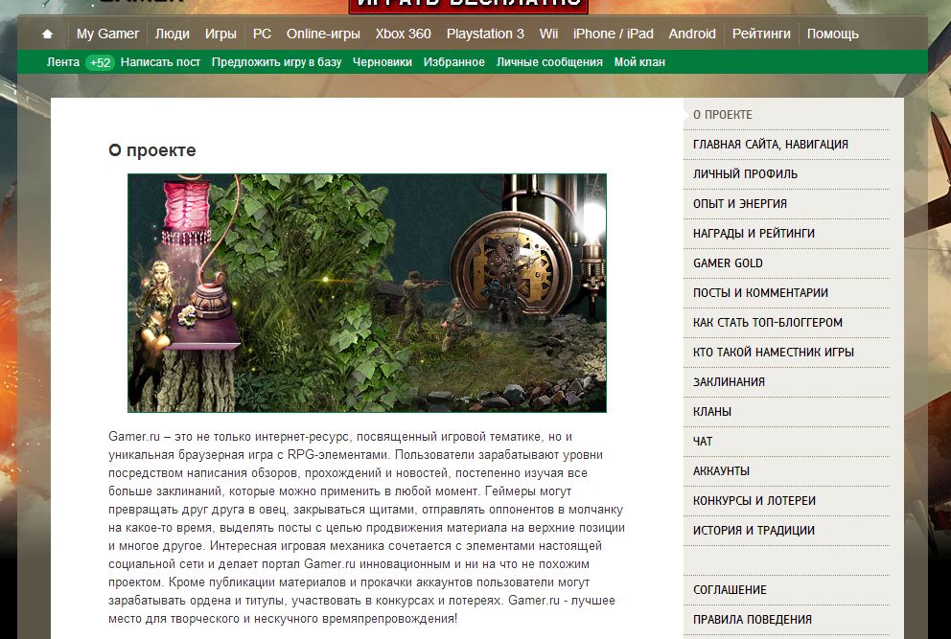This screenshot has width=951, height=639.
Task: Click the ИГРАТЬ БЕСПЛАТНО red banner button
Action: (x=468, y=5)
